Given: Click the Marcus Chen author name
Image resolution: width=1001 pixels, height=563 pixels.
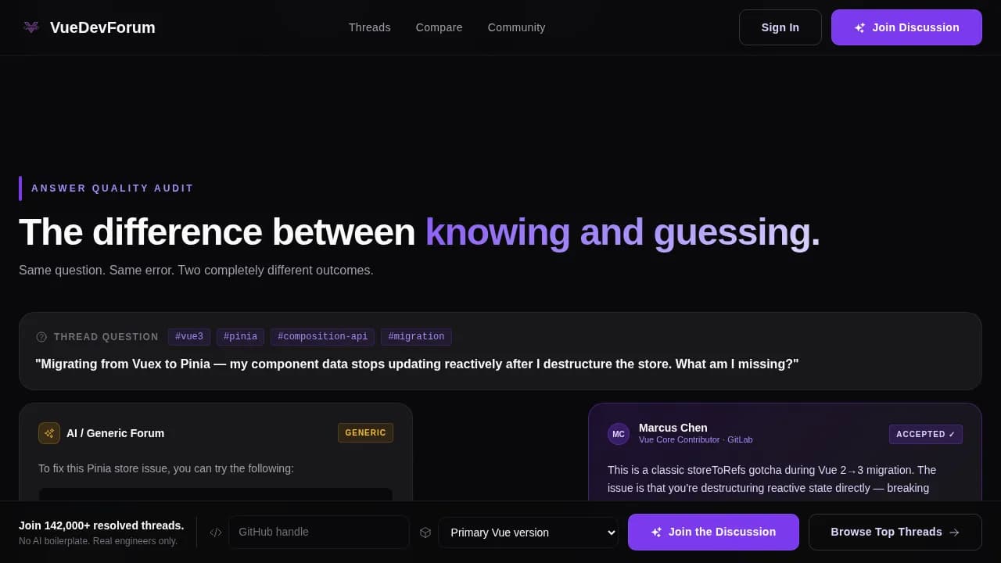Looking at the screenshot, I should tap(673, 428).
